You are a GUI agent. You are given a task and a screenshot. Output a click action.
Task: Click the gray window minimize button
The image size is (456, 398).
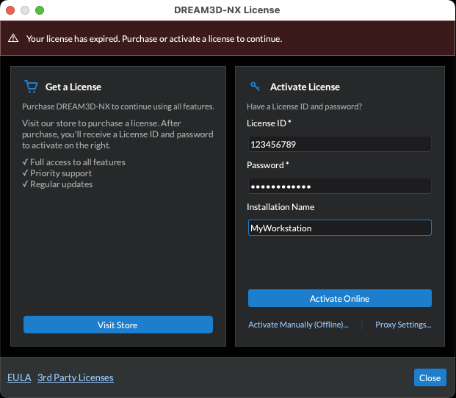click(x=25, y=10)
